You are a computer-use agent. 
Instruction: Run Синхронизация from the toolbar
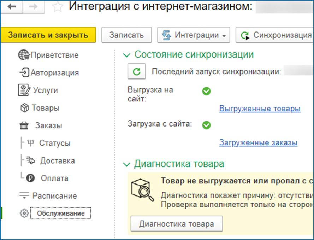coord(275,35)
